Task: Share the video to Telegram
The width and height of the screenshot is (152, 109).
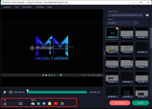Action: pyautogui.click(x=44, y=104)
